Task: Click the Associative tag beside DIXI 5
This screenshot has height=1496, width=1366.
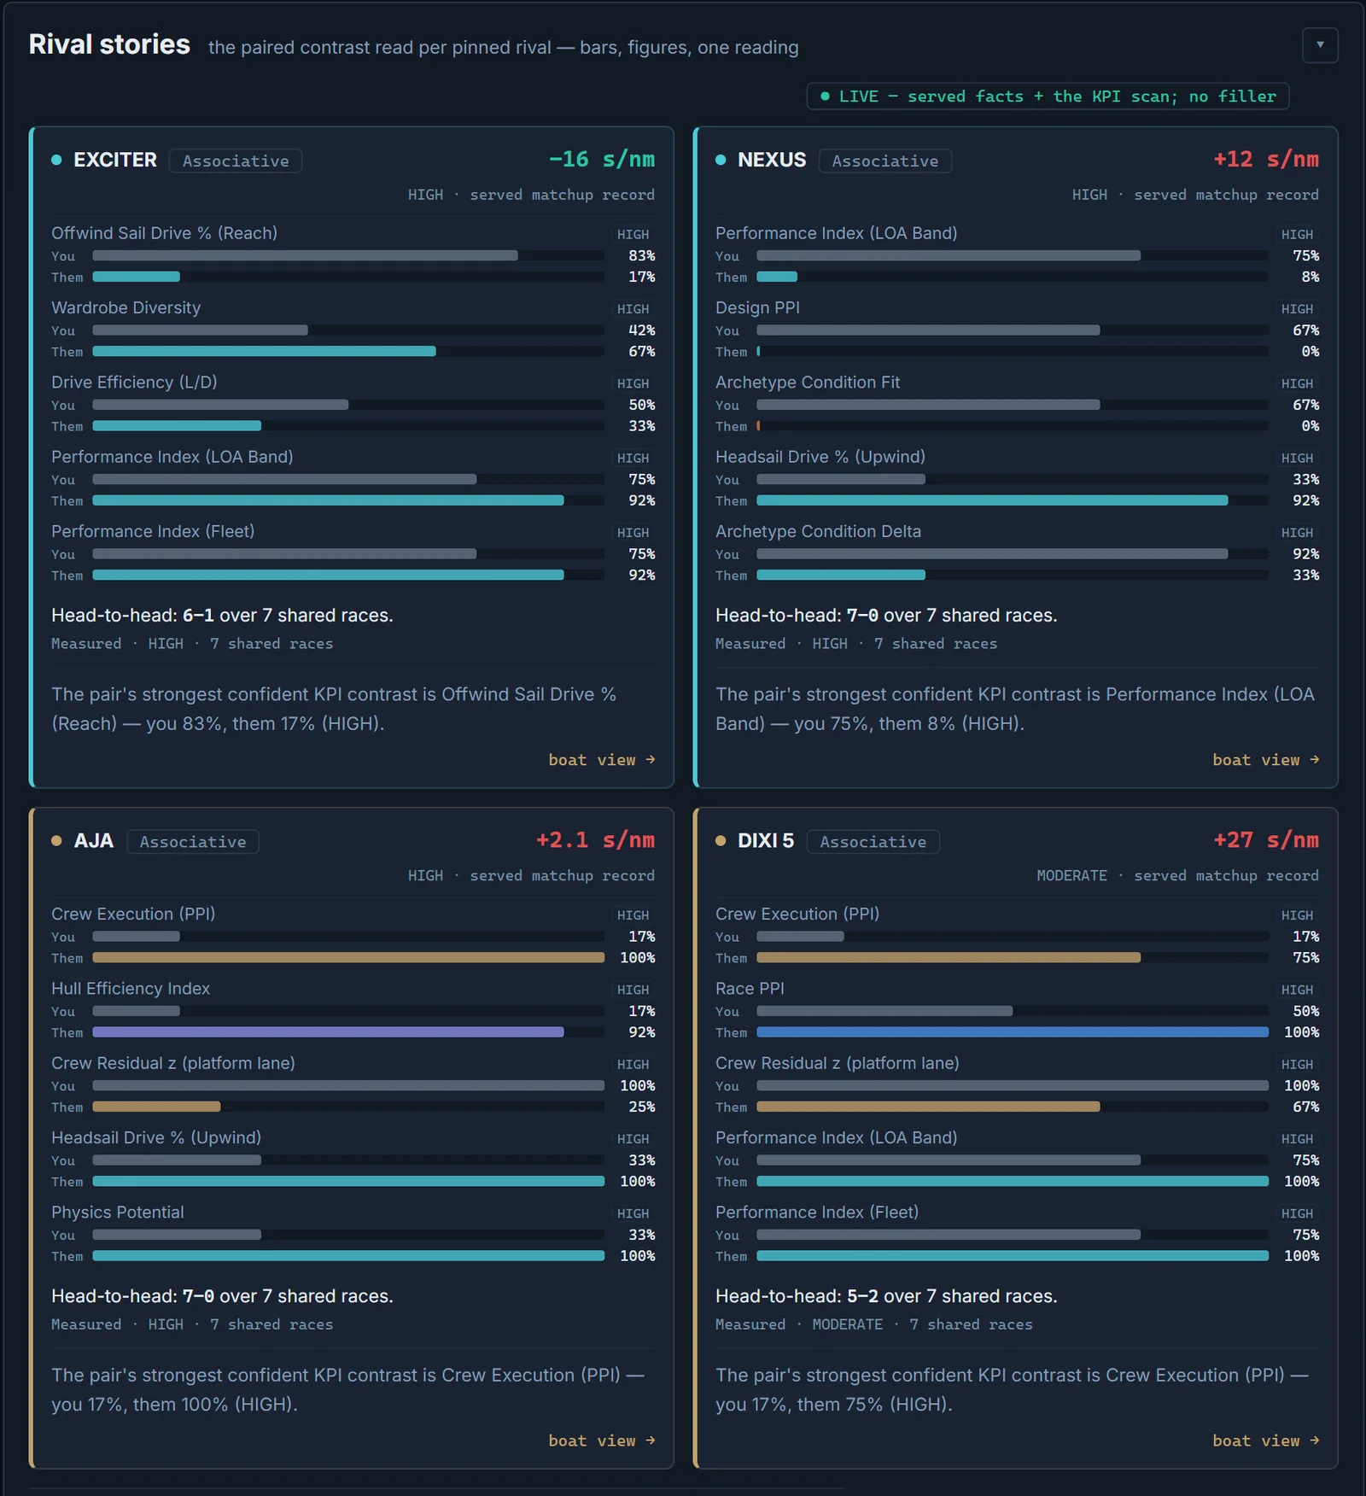Action: pyautogui.click(x=873, y=841)
